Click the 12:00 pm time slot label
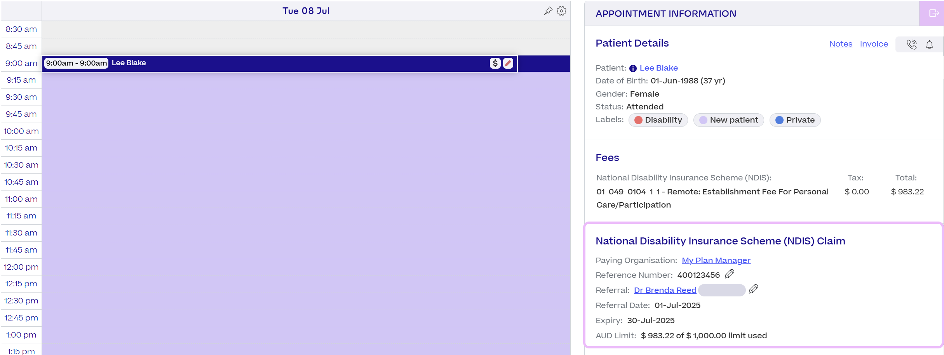Viewport: 944px width, 355px height. pyautogui.click(x=21, y=267)
